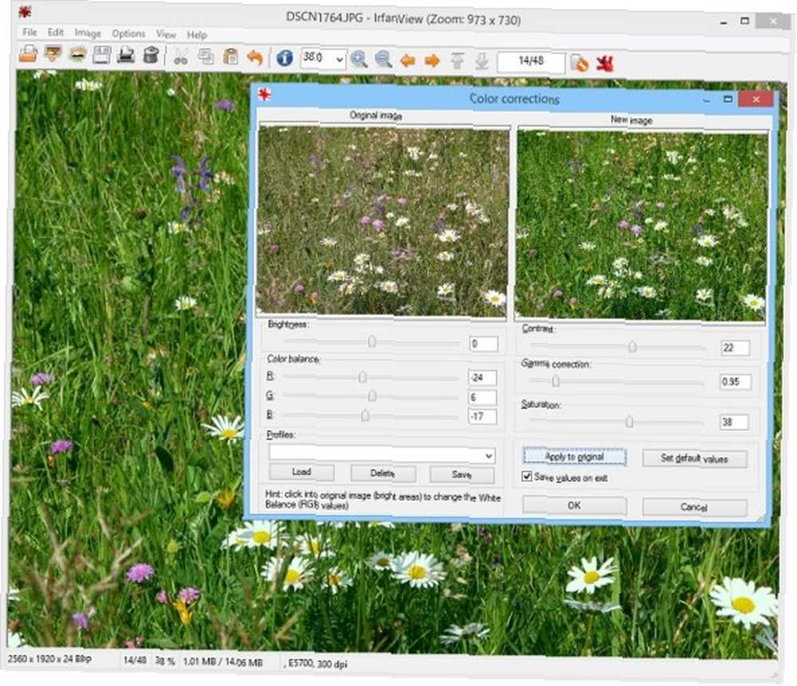The width and height of the screenshot is (797, 686).
Task: Click the Cut scissors icon
Action: click(180, 57)
